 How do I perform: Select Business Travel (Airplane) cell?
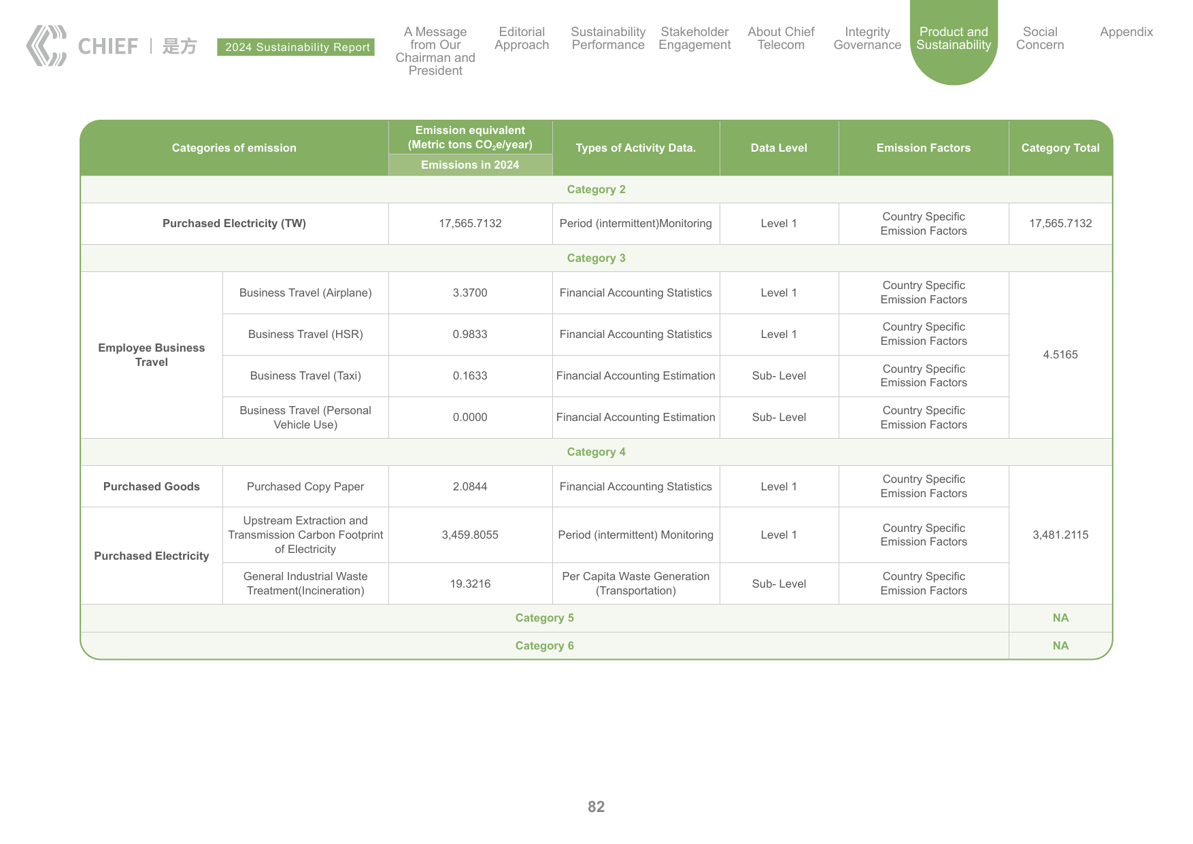coord(305,293)
